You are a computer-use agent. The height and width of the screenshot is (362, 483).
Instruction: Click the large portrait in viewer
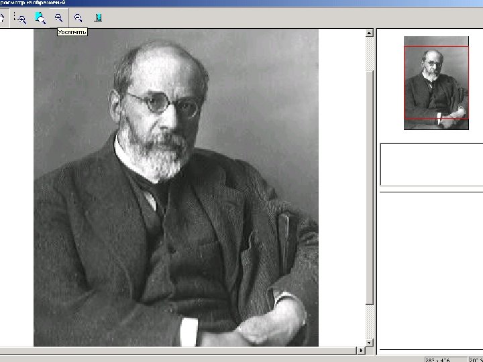(x=176, y=188)
